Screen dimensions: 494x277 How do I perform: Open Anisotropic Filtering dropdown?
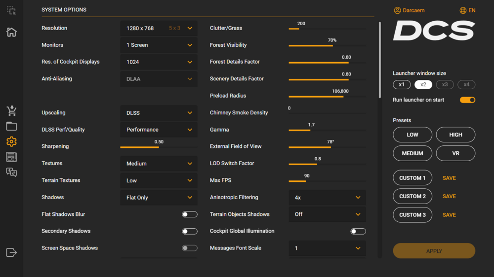[327, 198]
